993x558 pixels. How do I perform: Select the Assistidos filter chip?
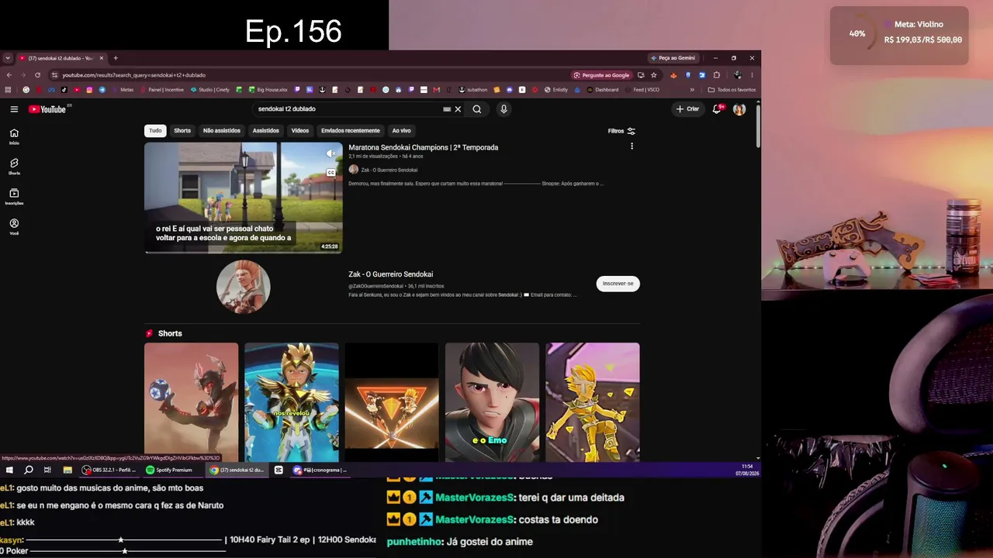265,131
